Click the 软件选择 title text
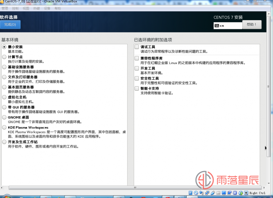Screen dimensions: 273x198 coord(9,17)
